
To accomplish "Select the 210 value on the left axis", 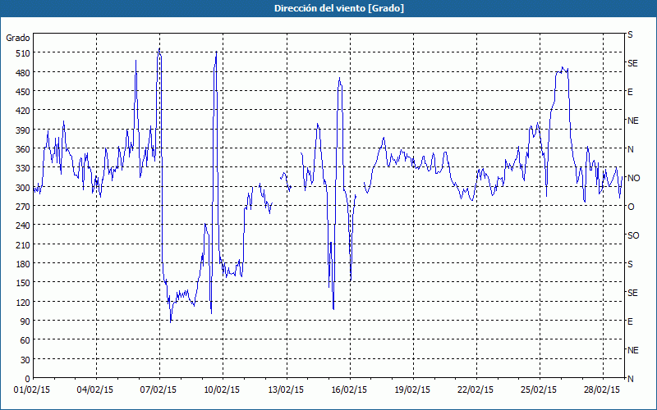I will click(x=23, y=244).
